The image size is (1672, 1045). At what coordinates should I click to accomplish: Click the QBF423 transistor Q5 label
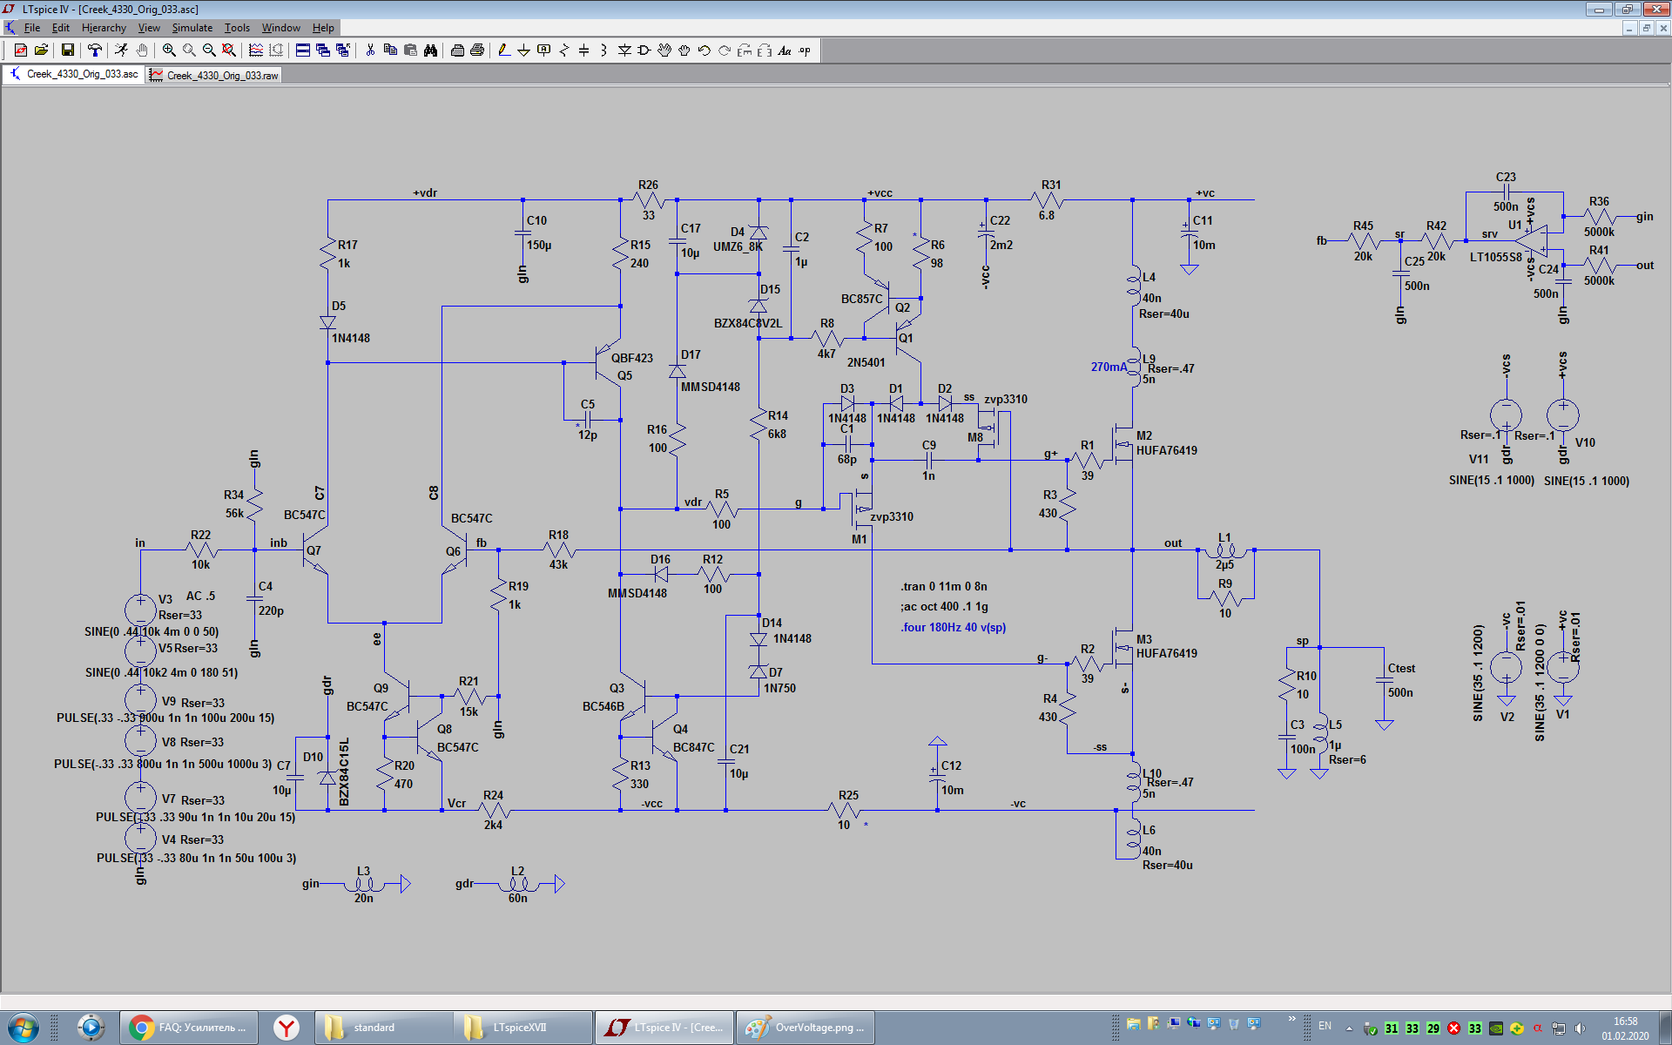tap(632, 358)
